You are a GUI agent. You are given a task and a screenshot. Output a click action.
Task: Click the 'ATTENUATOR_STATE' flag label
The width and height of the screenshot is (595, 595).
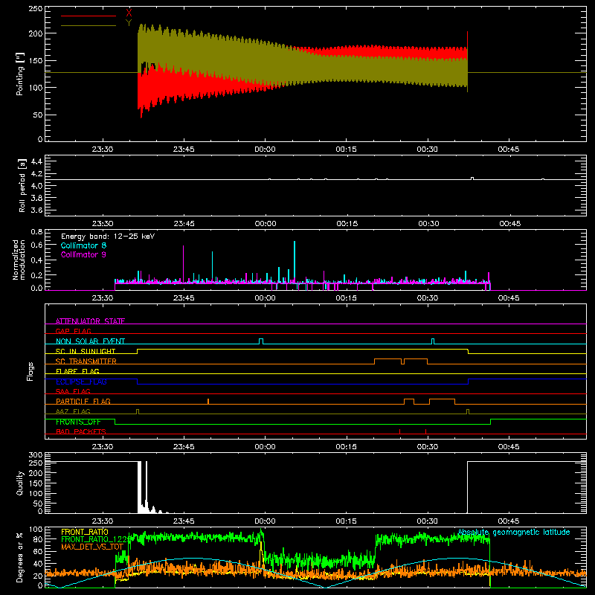pyautogui.click(x=90, y=321)
